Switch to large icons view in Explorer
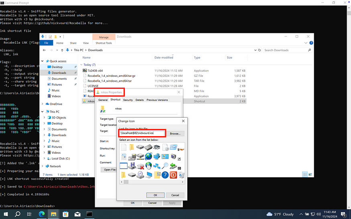The image size is (351, 219). pyautogui.click(x=310, y=175)
